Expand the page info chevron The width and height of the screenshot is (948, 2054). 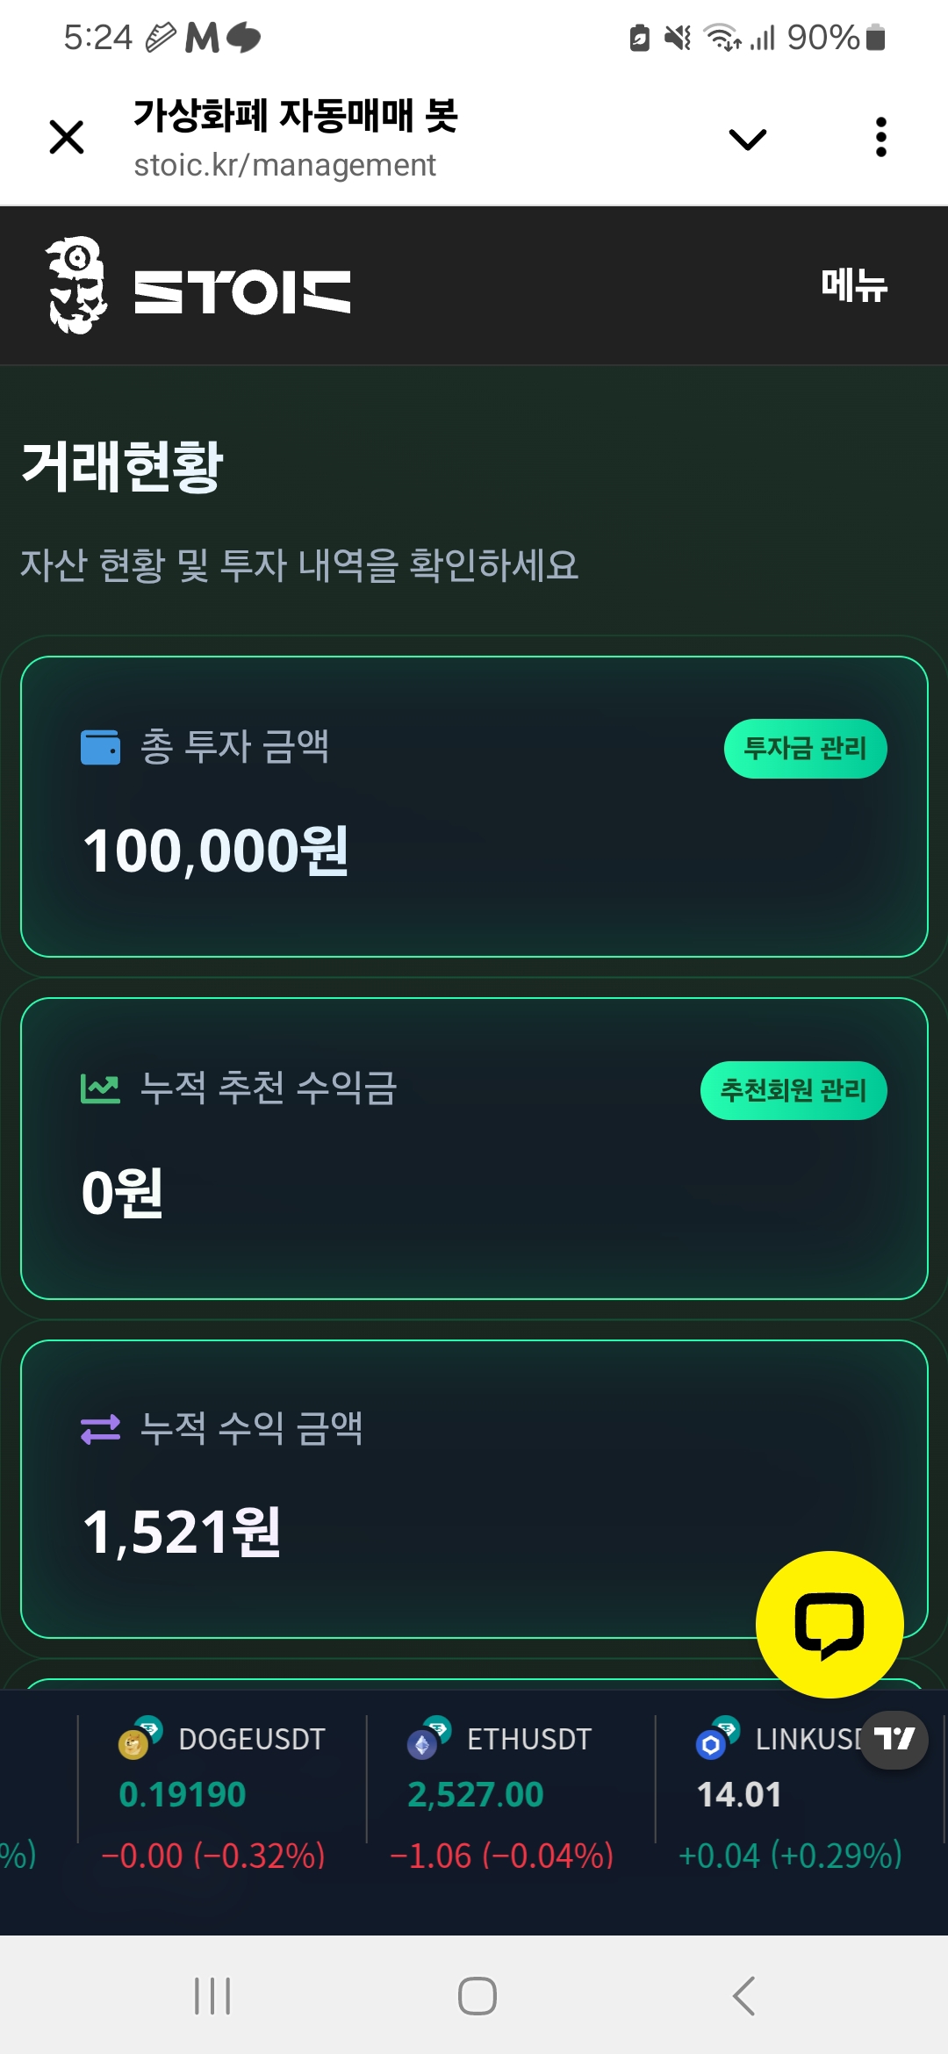[x=747, y=139]
